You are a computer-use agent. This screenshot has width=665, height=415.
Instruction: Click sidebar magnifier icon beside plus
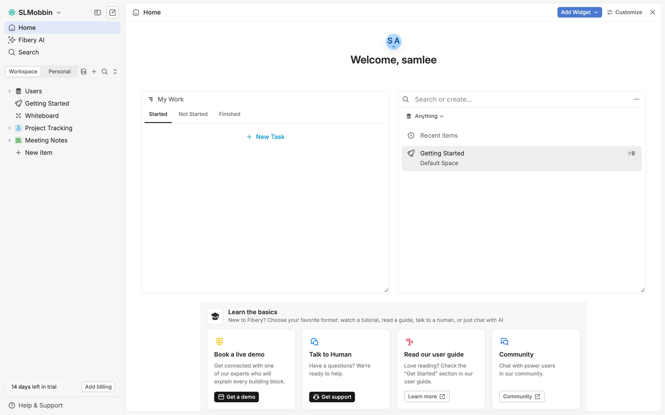pyautogui.click(x=105, y=72)
